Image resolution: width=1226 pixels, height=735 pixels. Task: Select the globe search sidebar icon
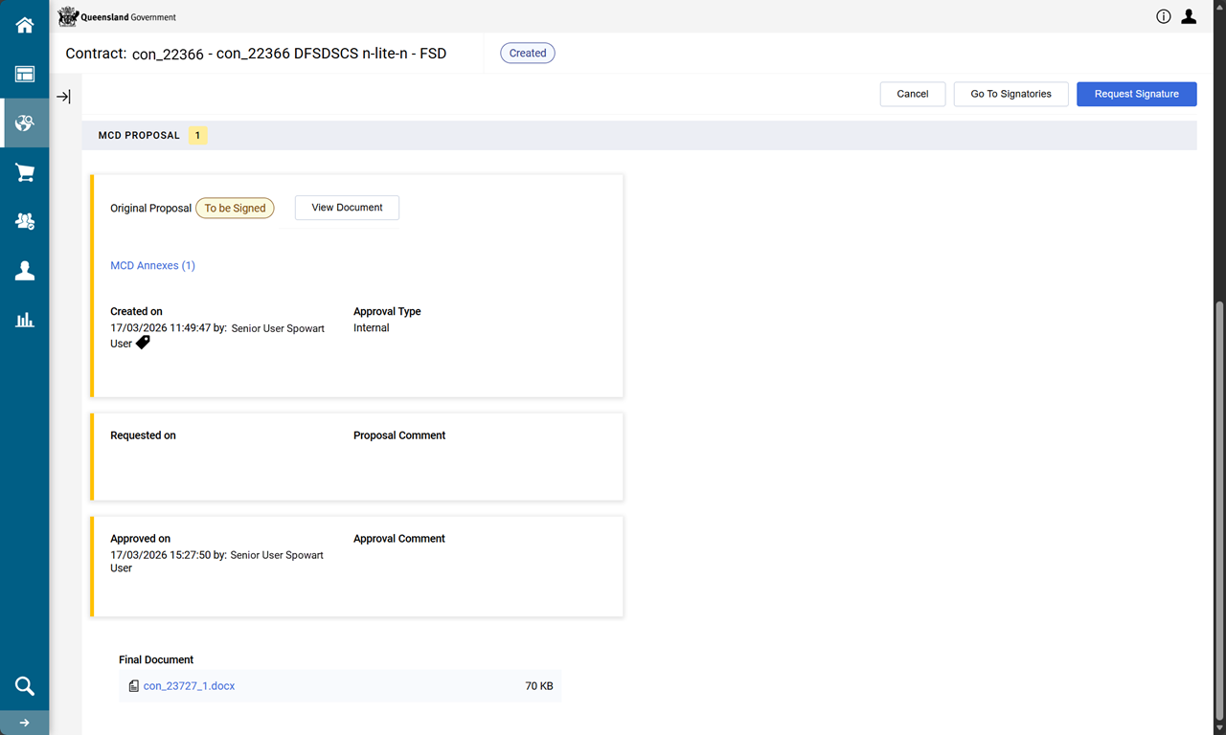coord(25,123)
